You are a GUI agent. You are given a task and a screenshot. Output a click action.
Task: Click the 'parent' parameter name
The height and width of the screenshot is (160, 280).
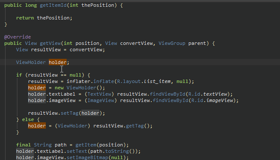(x=197, y=43)
